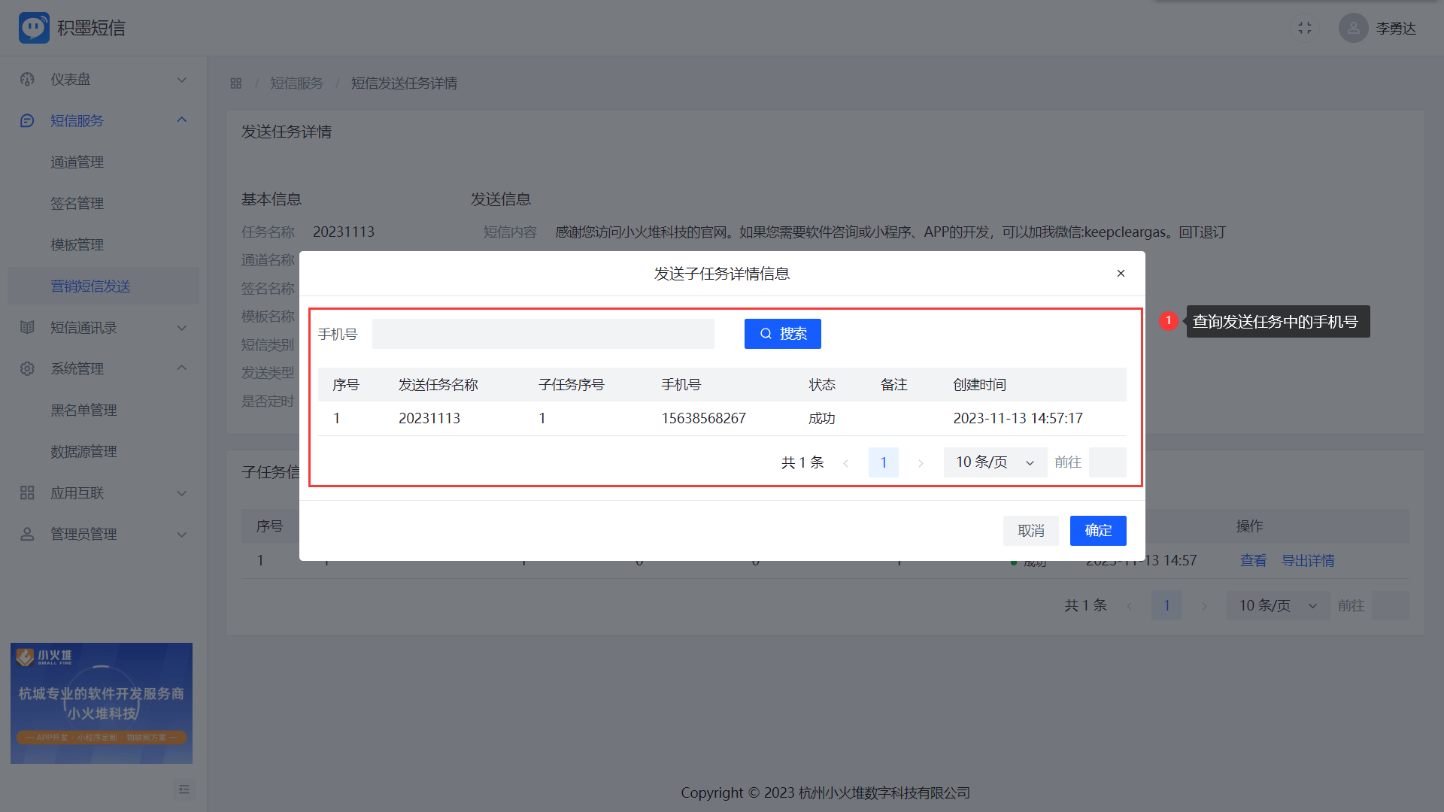Click the fullscreen exit icon in header
1444x812 pixels.
coord(1305,28)
